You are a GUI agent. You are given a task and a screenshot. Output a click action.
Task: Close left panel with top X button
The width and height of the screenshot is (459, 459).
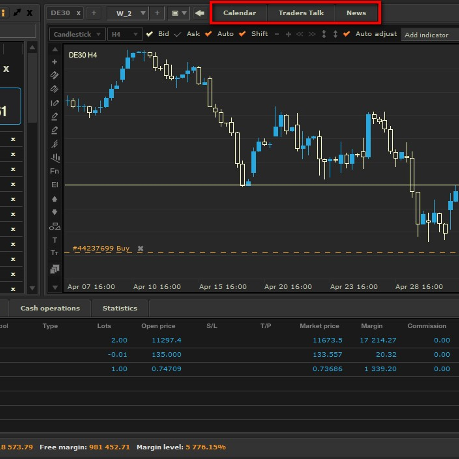pyautogui.click(x=30, y=13)
